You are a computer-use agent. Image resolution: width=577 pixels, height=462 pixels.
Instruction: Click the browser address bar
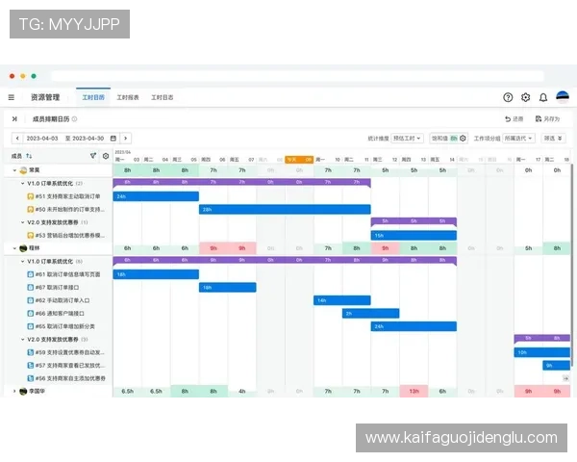[x=297, y=76]
